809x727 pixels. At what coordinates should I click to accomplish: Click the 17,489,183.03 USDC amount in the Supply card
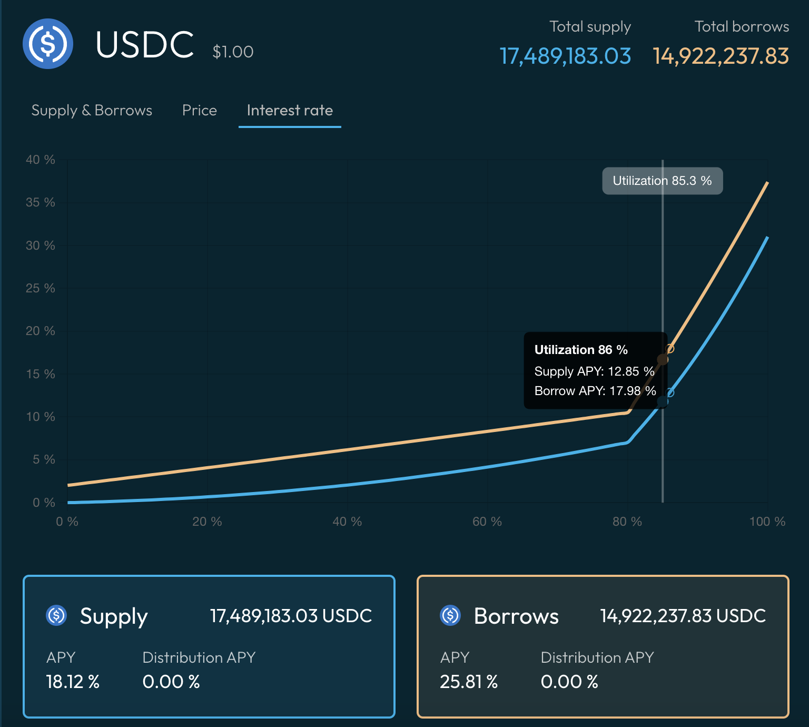coord(291,615)
